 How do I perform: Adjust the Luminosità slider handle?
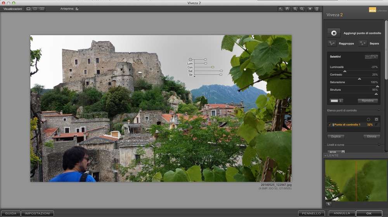click(345, 71)
